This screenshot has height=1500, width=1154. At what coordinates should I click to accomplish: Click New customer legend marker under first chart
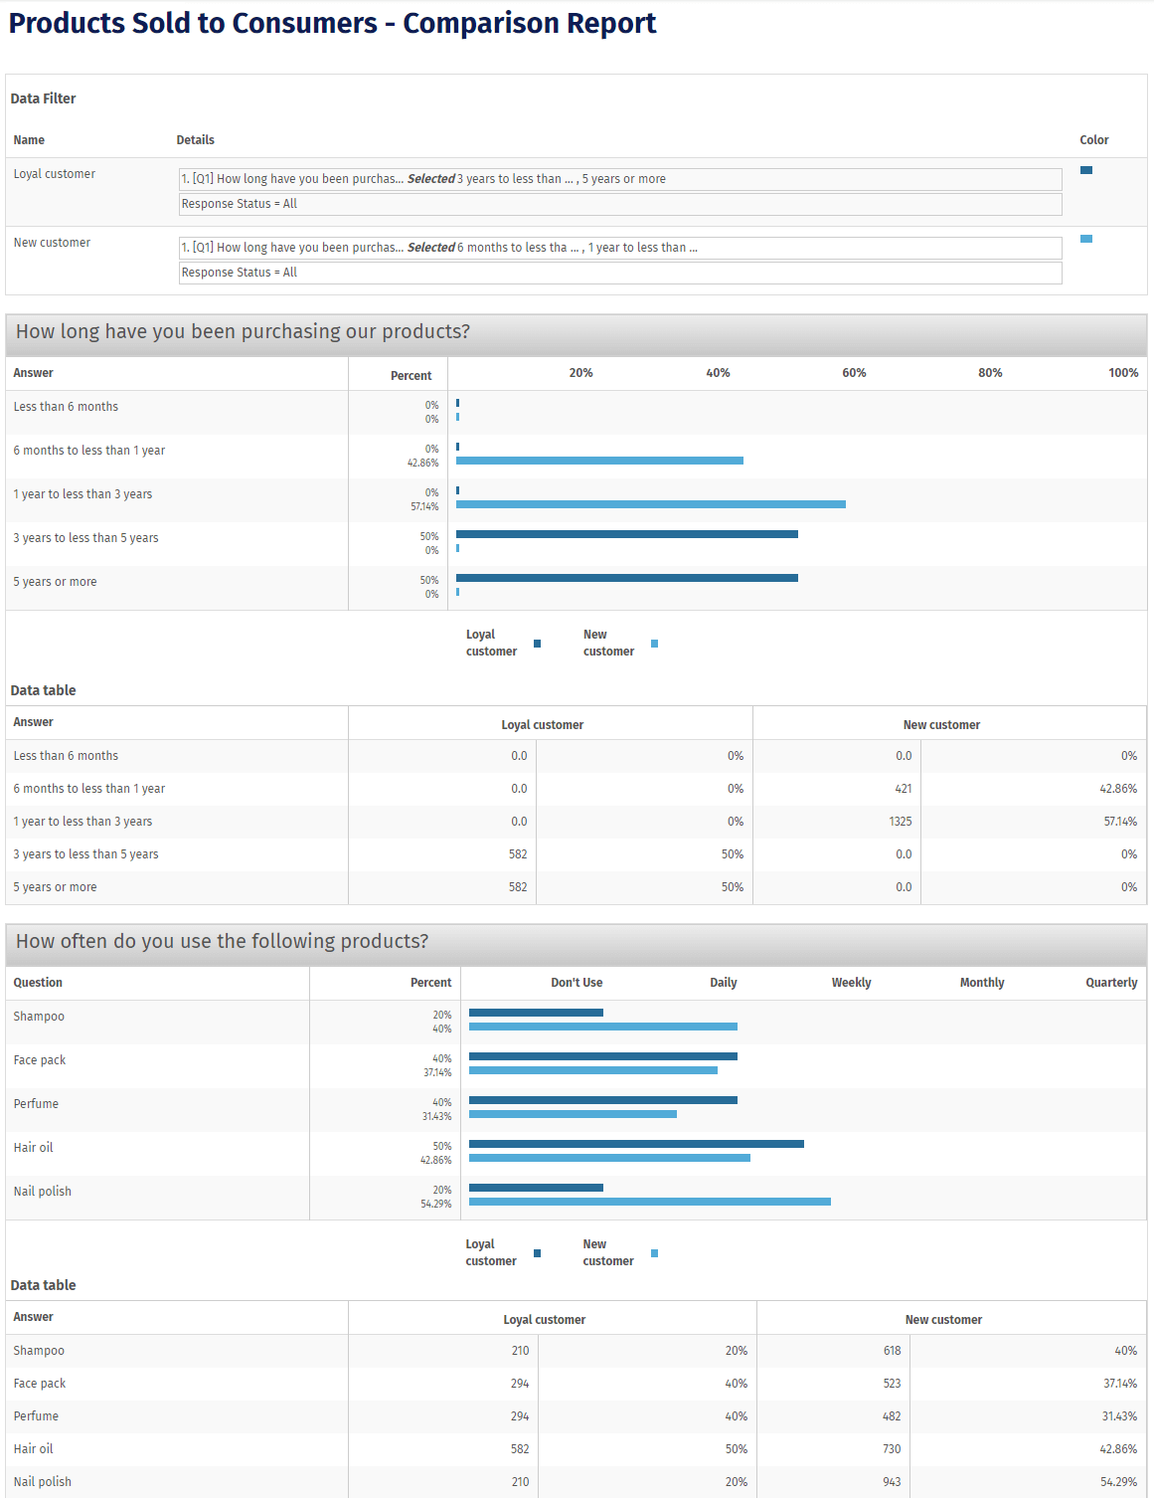tap(654, 644)
